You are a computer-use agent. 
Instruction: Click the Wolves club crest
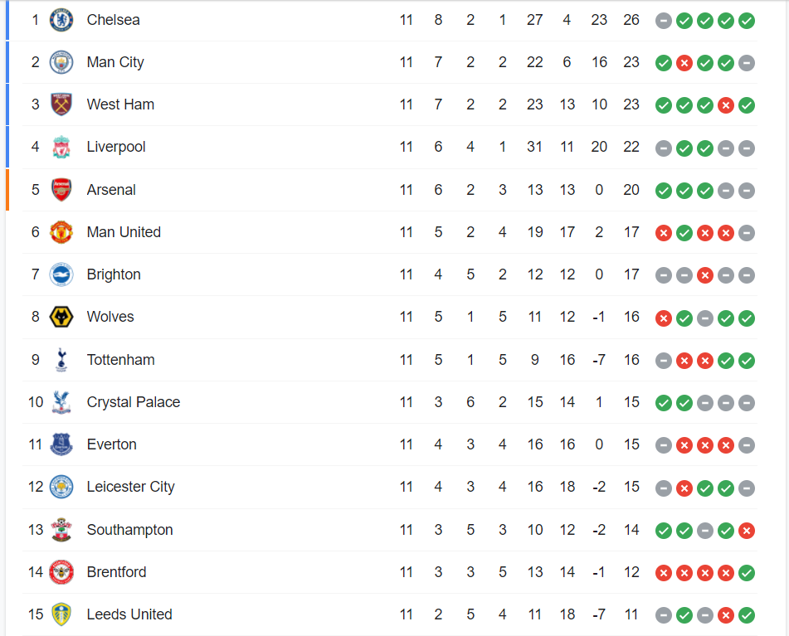click(61, 317)
